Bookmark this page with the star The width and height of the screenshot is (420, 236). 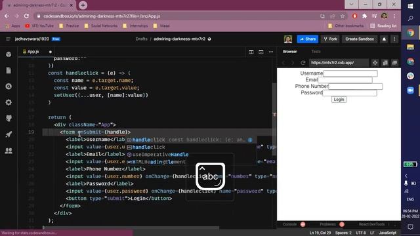343,16
